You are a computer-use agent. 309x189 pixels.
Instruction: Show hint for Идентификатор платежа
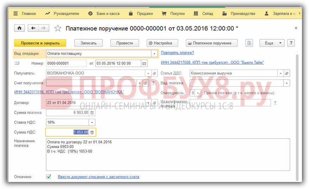(275, 102)
